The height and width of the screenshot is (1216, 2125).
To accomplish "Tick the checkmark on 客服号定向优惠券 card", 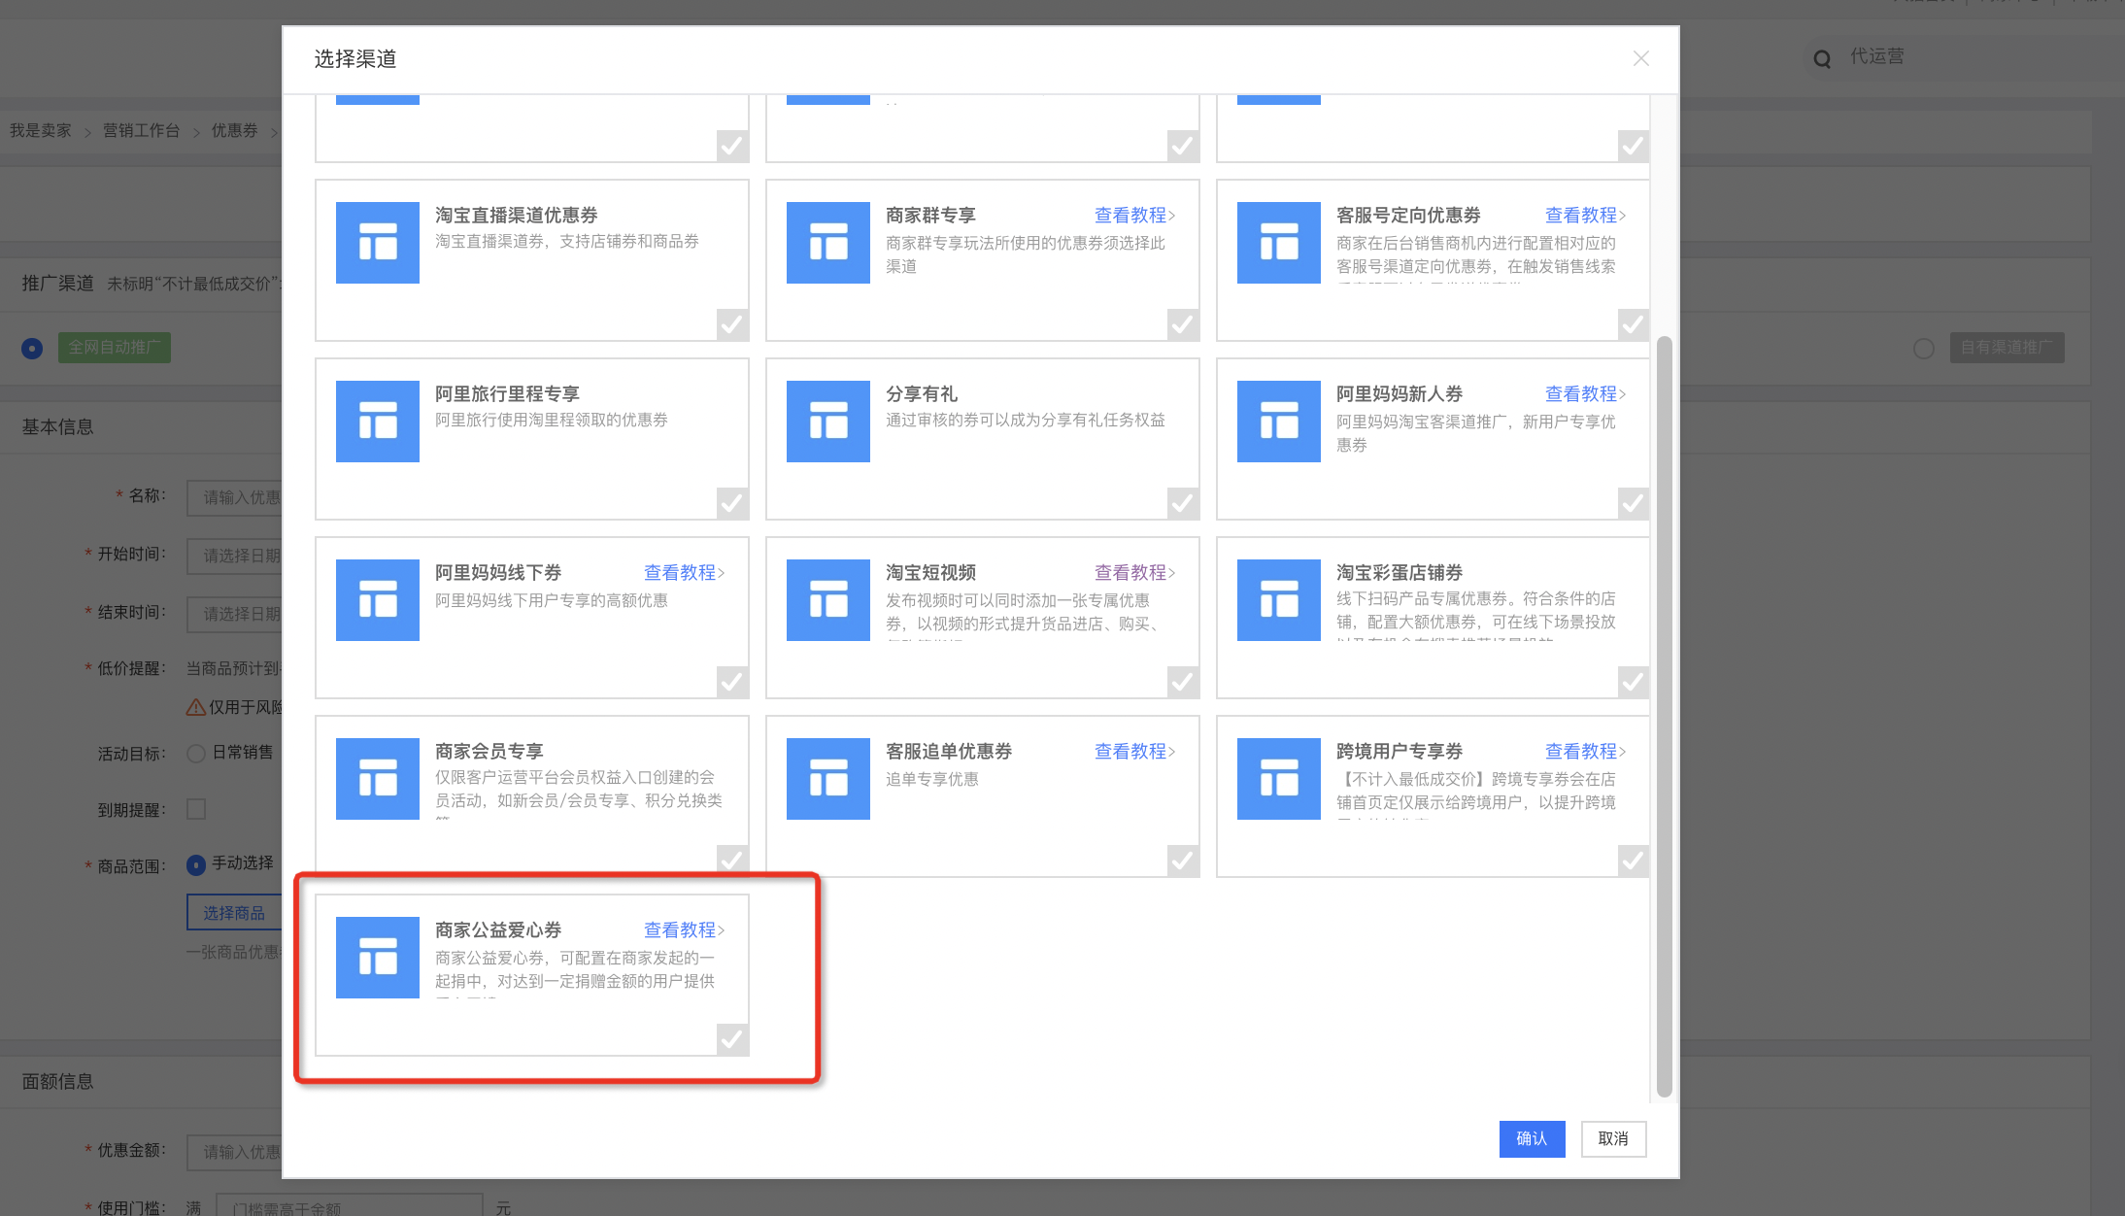I will pos(1634,324).
